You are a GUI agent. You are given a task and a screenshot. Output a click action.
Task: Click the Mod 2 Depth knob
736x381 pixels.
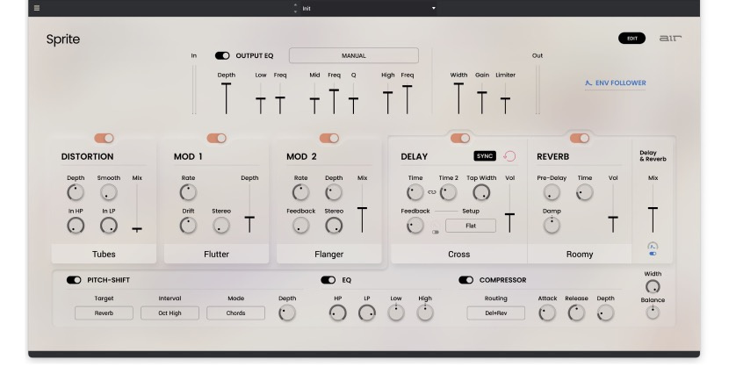pyautogui.click(x=334, y=192)
